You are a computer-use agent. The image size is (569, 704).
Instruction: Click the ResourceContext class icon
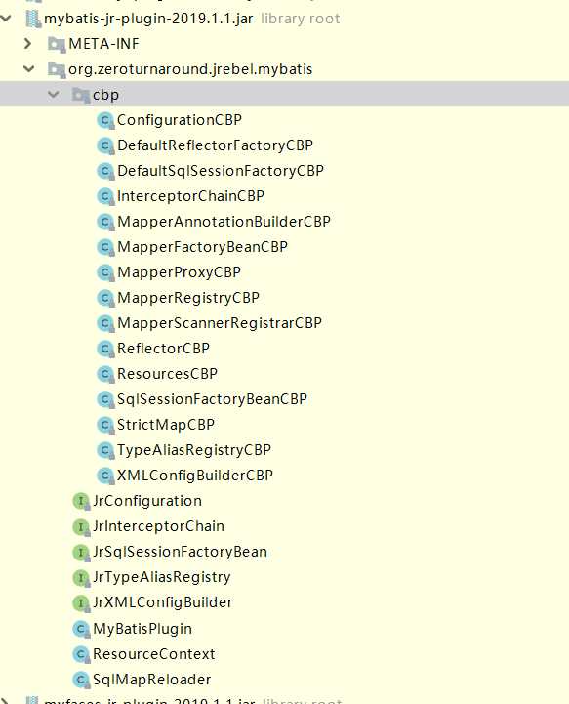click(x=81, y=654)
